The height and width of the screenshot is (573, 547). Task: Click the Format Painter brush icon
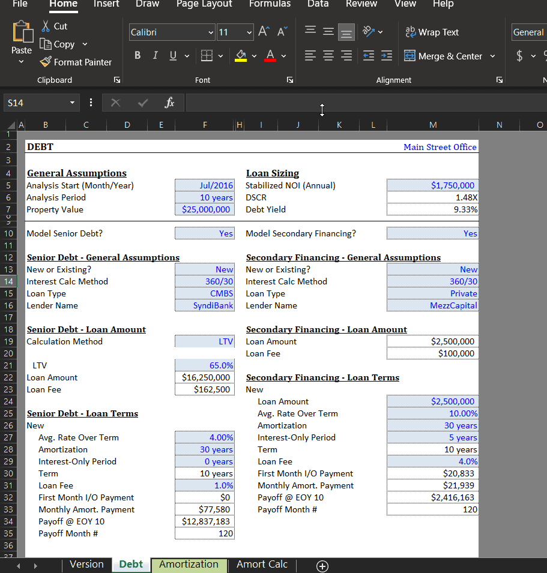[x=45, y=62]
